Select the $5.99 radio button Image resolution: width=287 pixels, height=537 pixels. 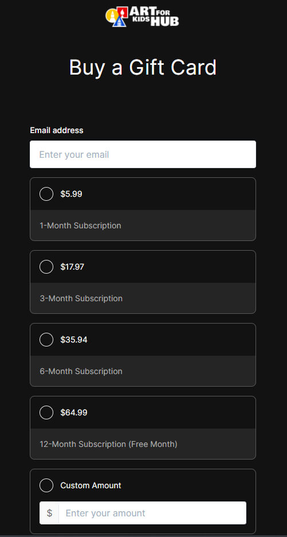coord(46,194)
